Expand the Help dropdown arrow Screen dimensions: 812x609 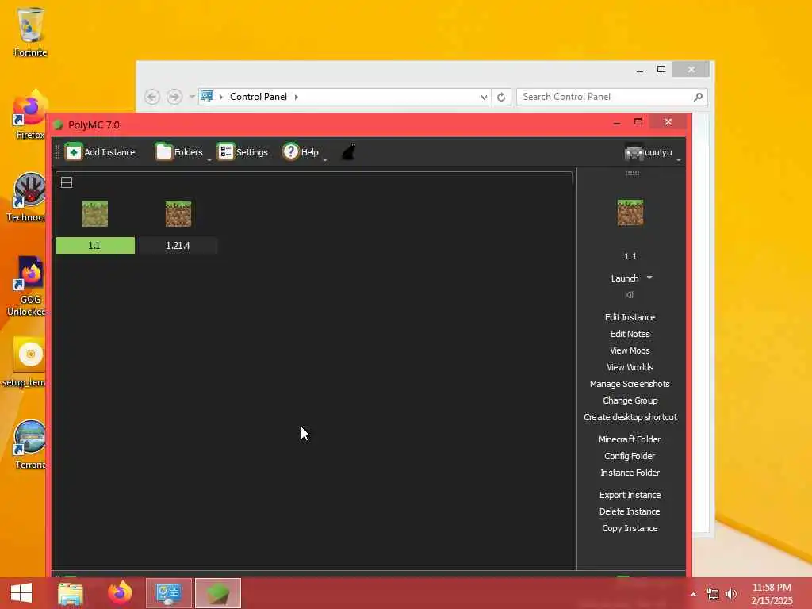[x=325, y=159]
